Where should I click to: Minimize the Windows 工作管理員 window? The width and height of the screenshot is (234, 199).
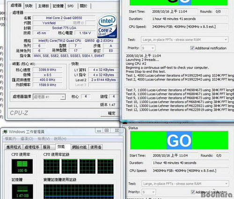click(x=99, y=130)
